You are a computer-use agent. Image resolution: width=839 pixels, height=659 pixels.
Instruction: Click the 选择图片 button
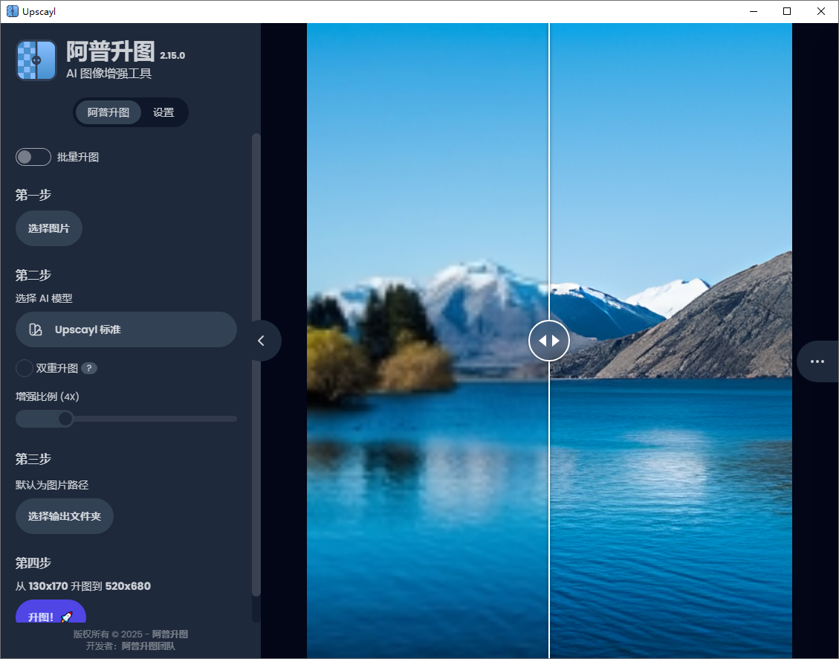[49, 228]
